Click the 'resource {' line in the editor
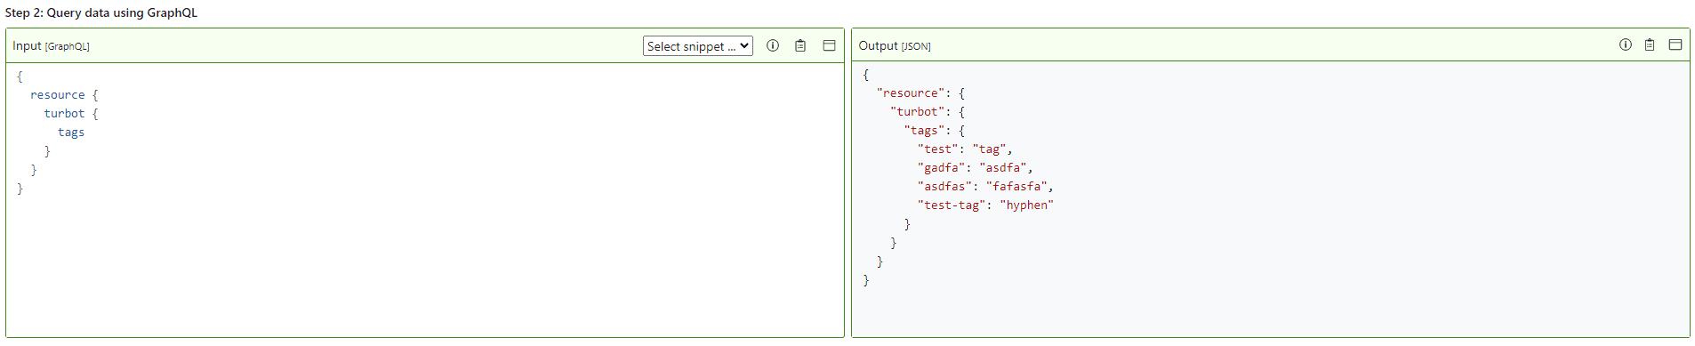The height and width of the screenshot is (346, 1695). click(64, 95)
